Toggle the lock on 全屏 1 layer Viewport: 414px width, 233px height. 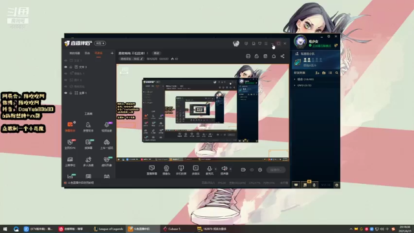pos(71,93)
